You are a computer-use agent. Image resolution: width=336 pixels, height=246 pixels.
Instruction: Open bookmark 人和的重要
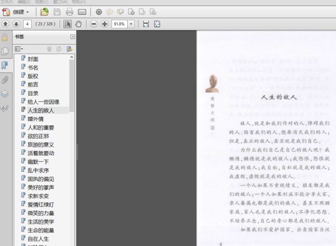point(41,127)
